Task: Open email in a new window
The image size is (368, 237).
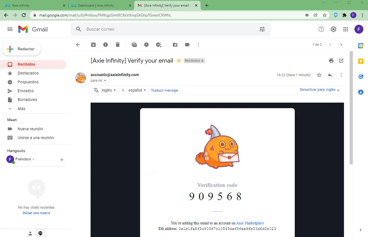Action: point(341,61)
